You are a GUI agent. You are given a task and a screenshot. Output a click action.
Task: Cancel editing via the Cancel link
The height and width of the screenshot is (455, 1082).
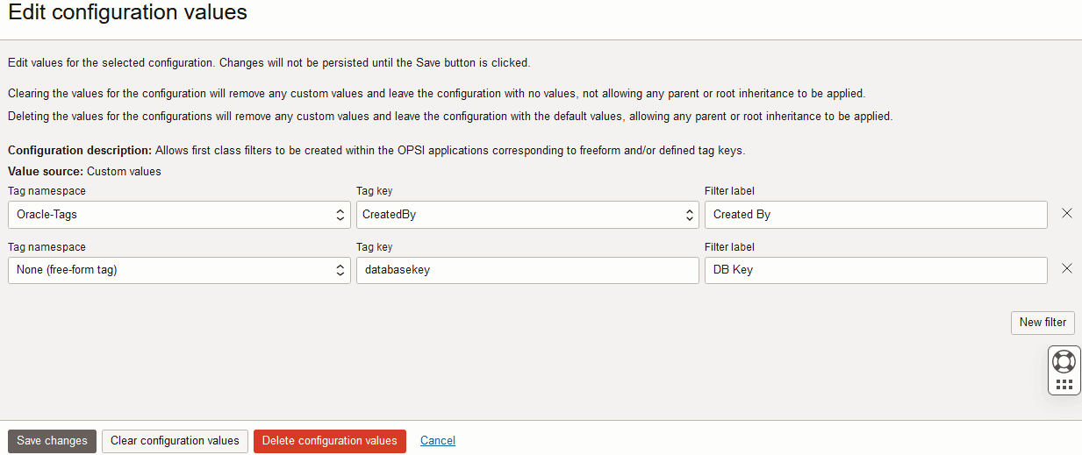pos(438,441)
